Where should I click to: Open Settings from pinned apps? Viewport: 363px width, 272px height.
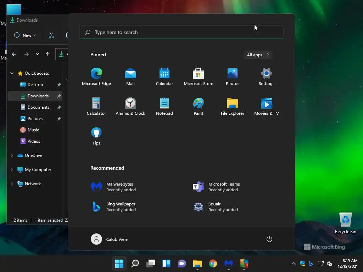pos(267,77)
